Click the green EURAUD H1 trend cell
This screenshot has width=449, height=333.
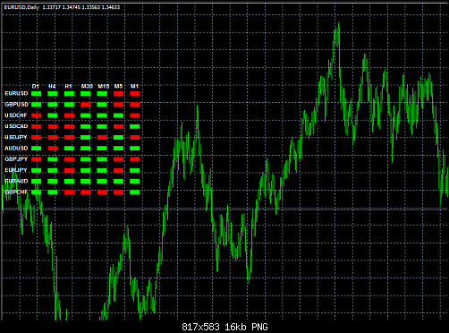tap(69, 181)
